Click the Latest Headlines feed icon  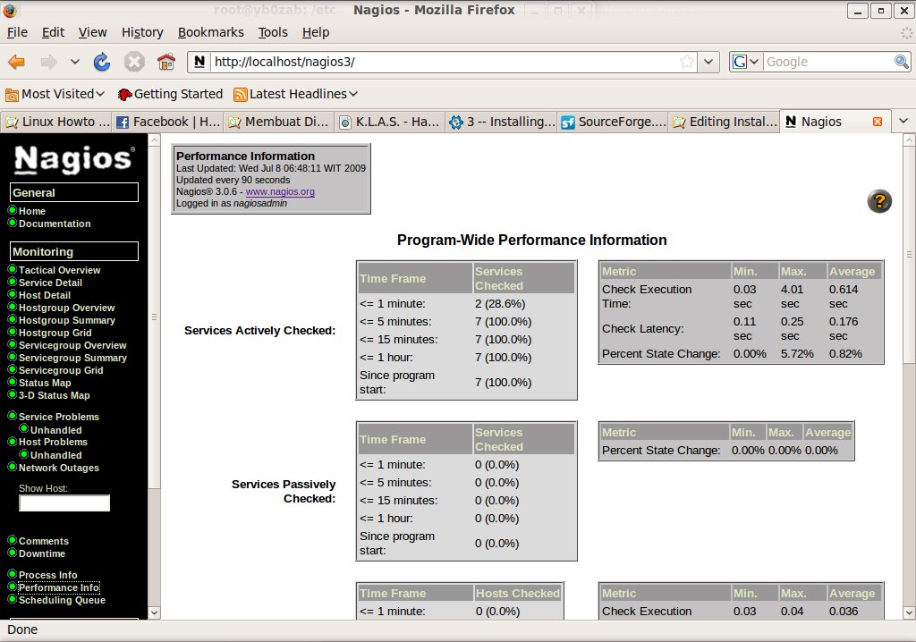pos(240,94)
